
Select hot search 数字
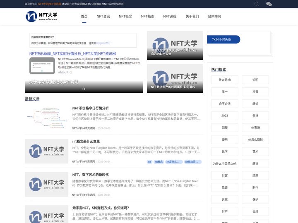225,152
